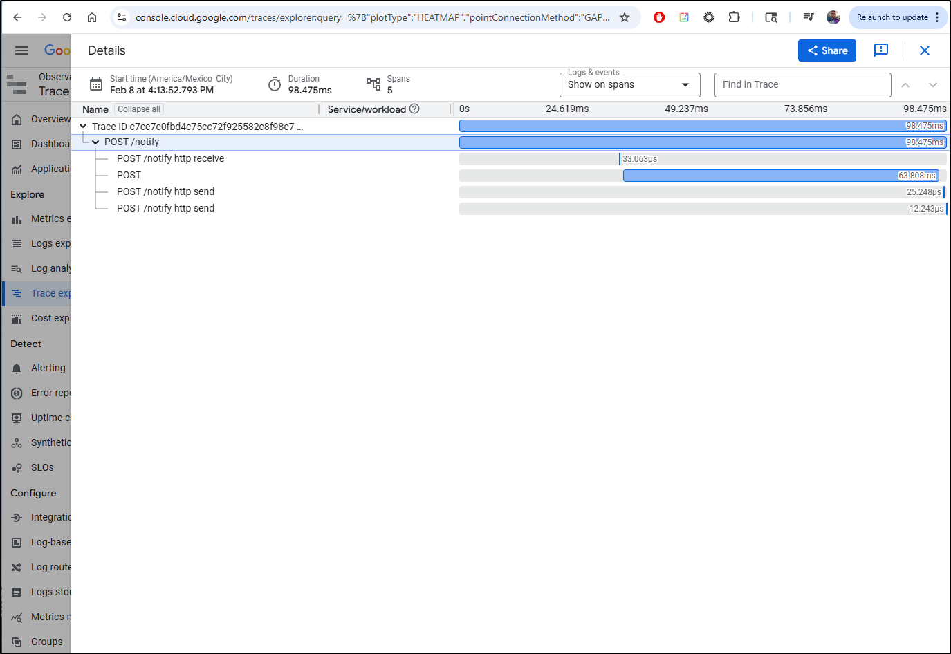Click the Collapse all button
This screenshot has width=951, height=654.
[138, 109]
